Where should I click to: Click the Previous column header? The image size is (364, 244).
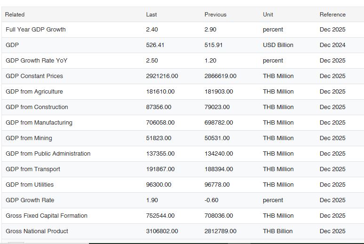pos(215,15)
